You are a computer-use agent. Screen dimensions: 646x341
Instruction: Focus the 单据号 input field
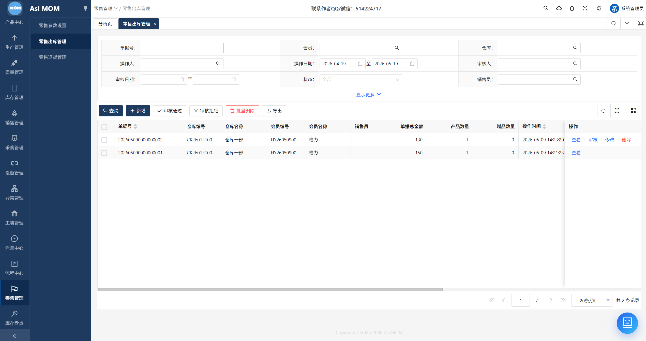coord(182,48)
